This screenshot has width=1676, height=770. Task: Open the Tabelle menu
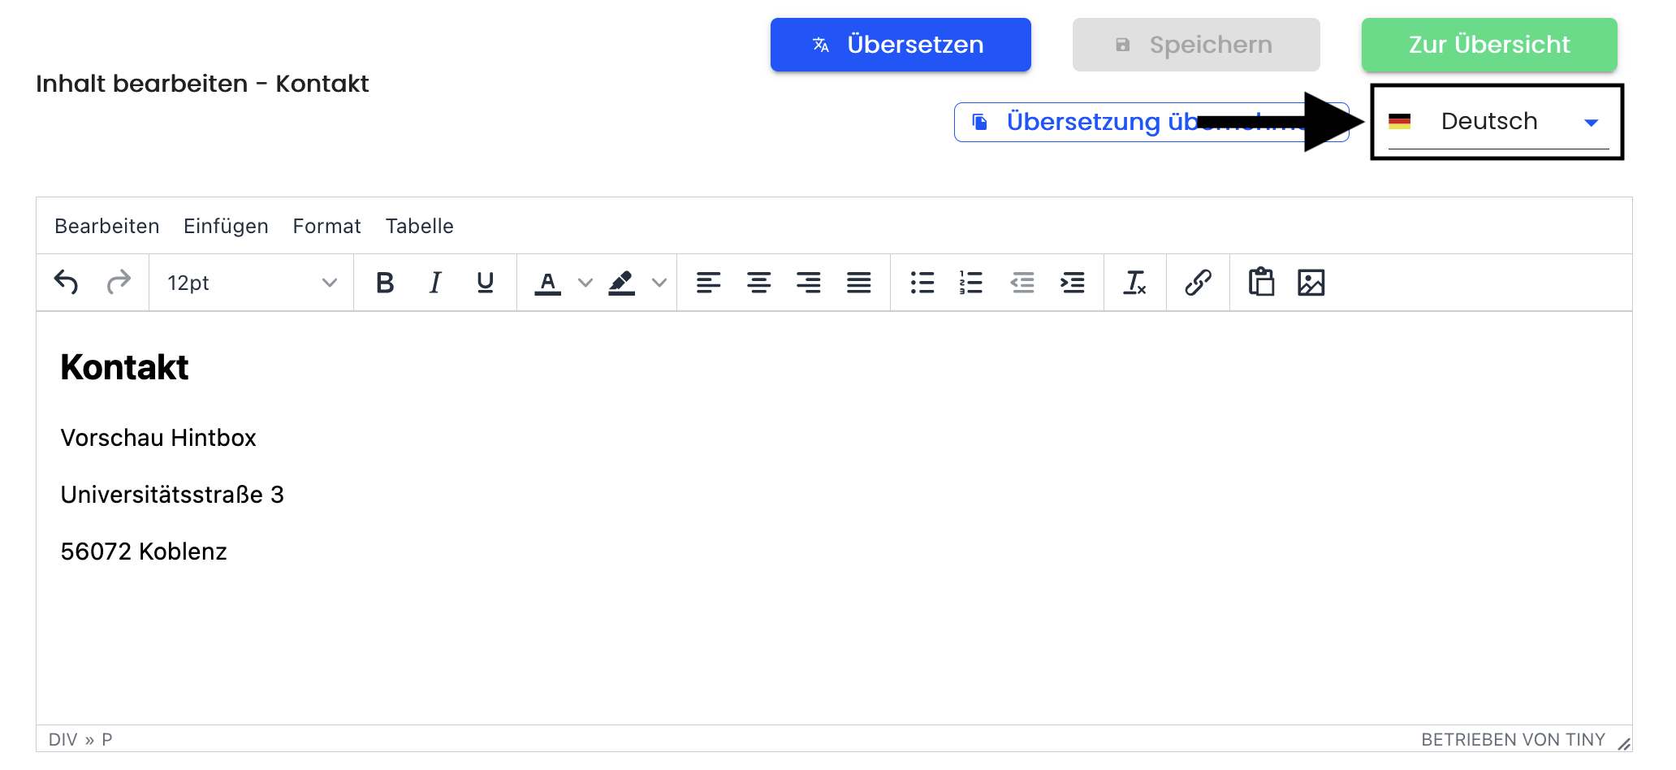tap(420, 226)
